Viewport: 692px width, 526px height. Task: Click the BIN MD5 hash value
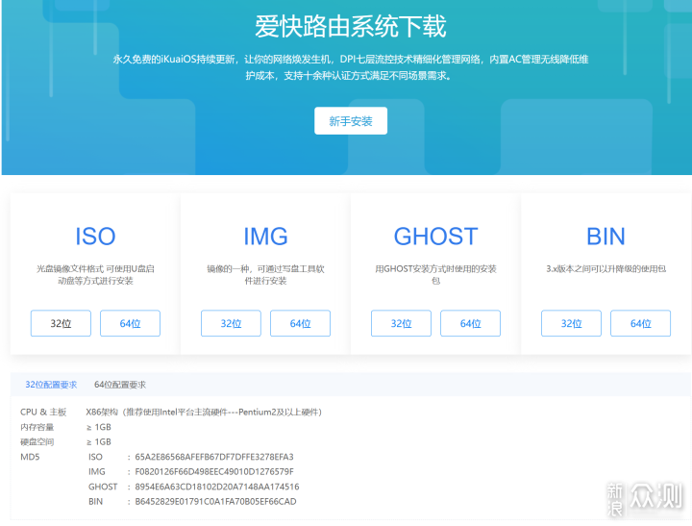click(x=215, y=501)
